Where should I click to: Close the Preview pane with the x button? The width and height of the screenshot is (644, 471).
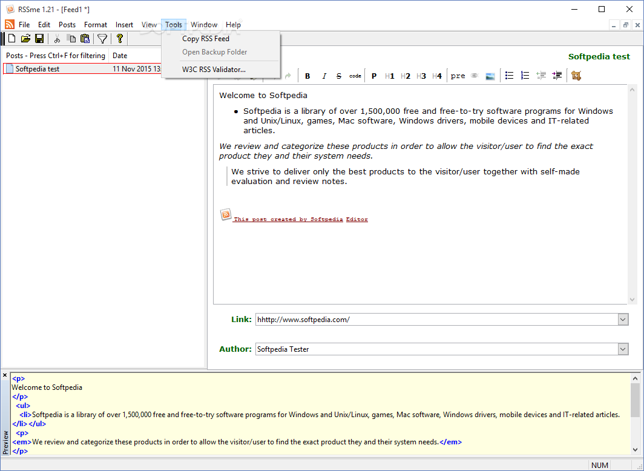(5, 375)
